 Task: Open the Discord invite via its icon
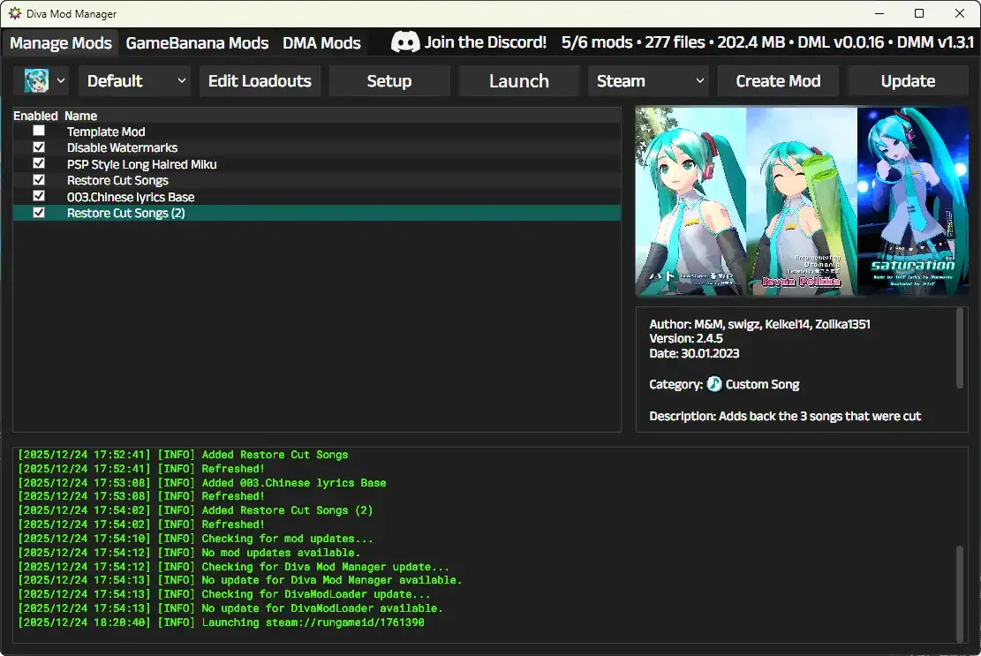405,41
